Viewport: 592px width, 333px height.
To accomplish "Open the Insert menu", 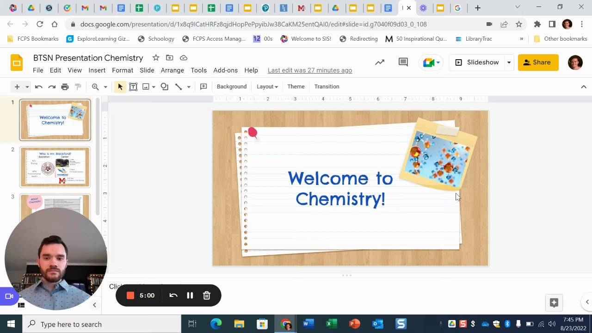I will pyautogui.click(x=97, y=70).
